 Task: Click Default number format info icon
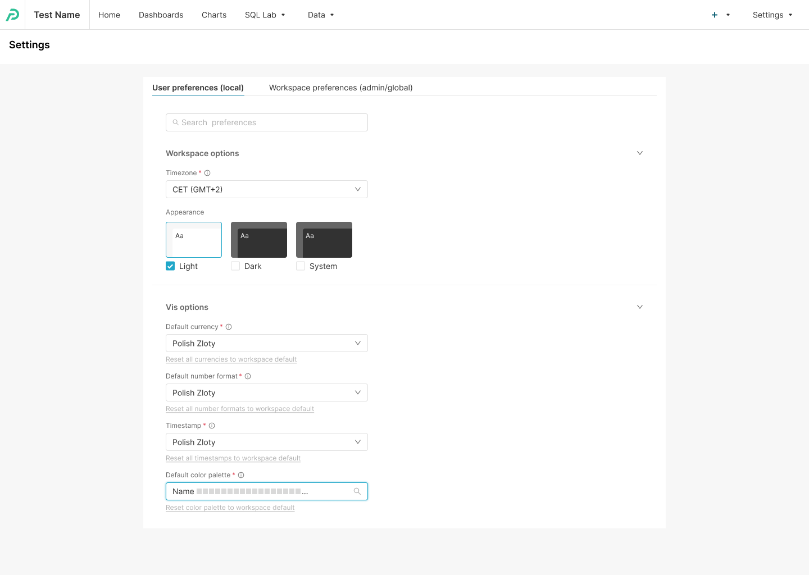click(248, 376)
